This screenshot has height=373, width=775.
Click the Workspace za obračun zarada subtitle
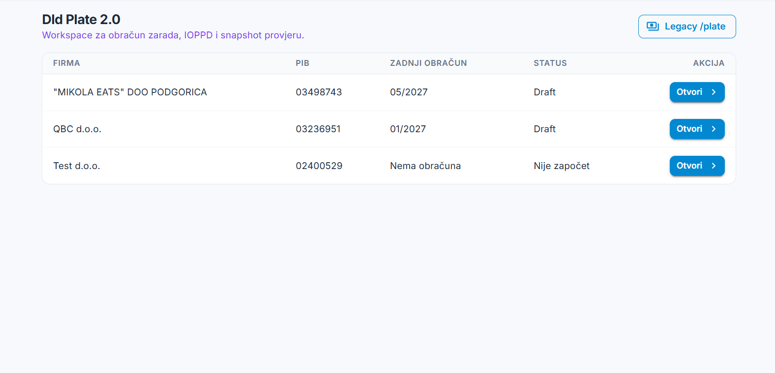[173, 35]
